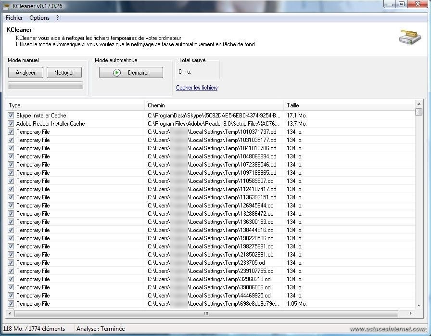Click the vertical scrollbar thumb
The image size is (431, 336).
(x=419, y=112)
